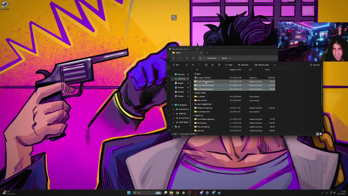This screenshot has width=348, height=196.
Task: Open the Settings gear on the taskbar
Action: click(x=207, y=193)
